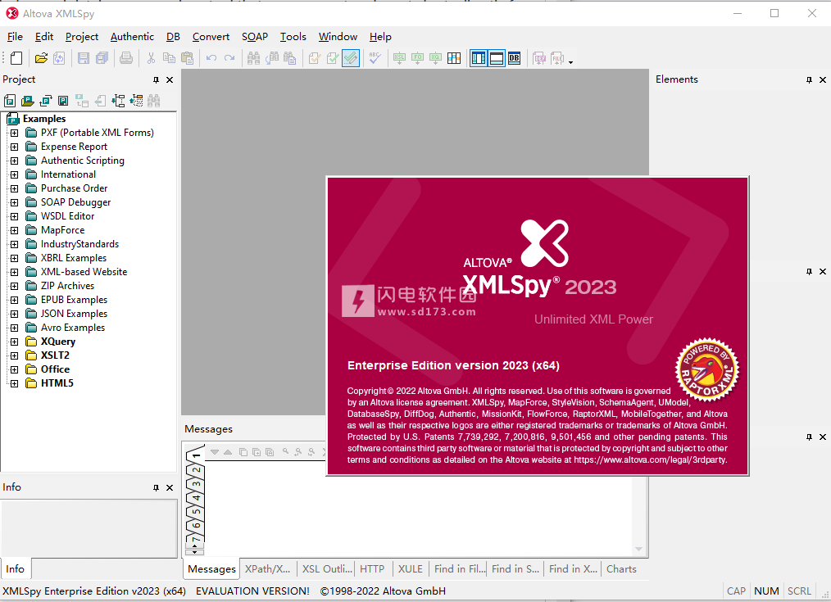Toggle the highlighted Validate on Edit button
831x602 pixels.
point(350,57)
